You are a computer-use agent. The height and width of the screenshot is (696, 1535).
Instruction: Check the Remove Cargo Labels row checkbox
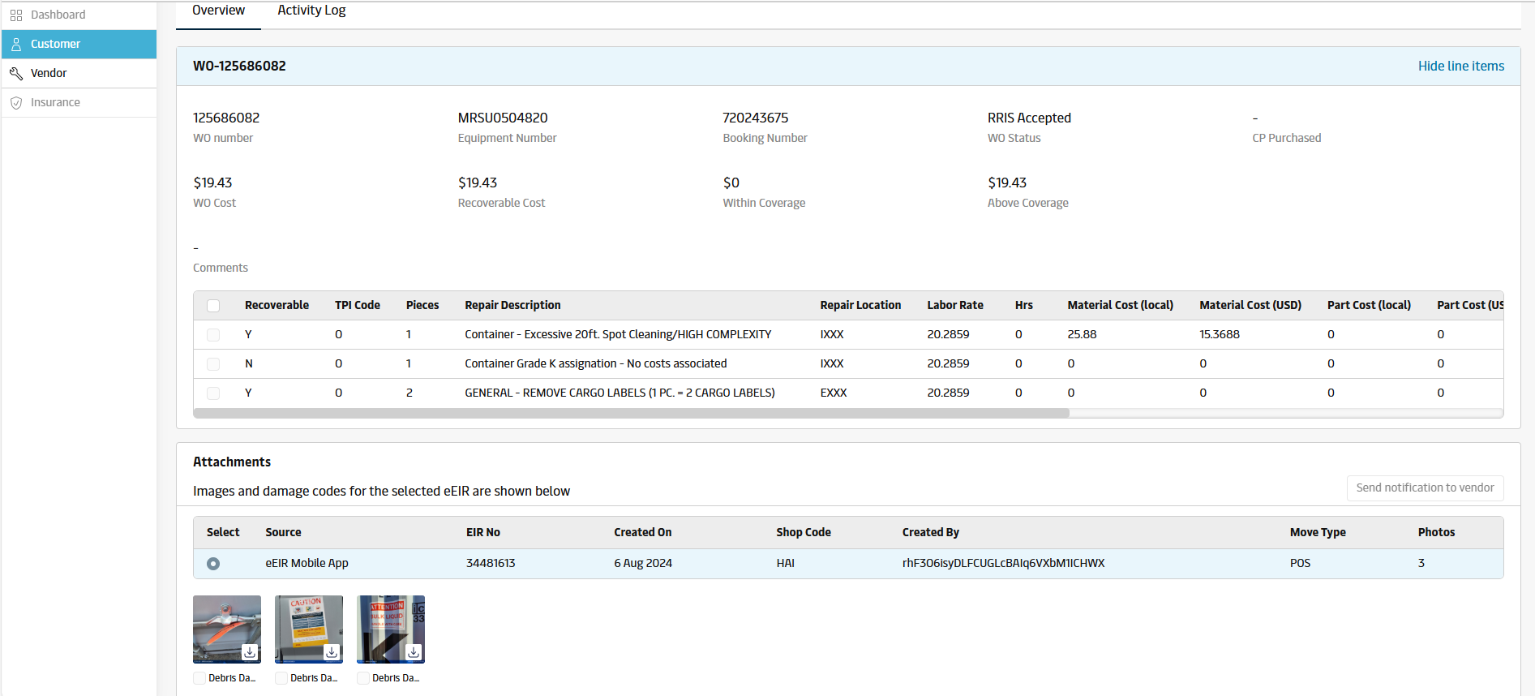tap(213, 393)
